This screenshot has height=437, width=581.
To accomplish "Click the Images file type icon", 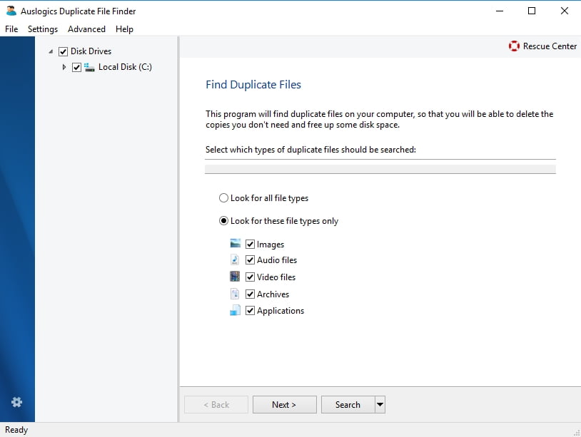I will (236, 244).
